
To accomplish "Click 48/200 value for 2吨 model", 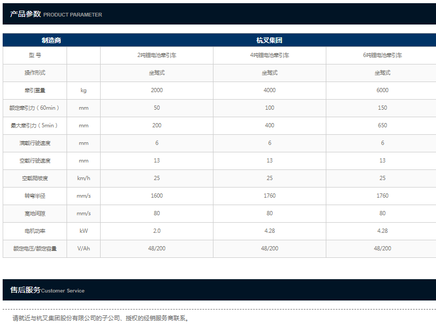I will [x=157, y=248].
